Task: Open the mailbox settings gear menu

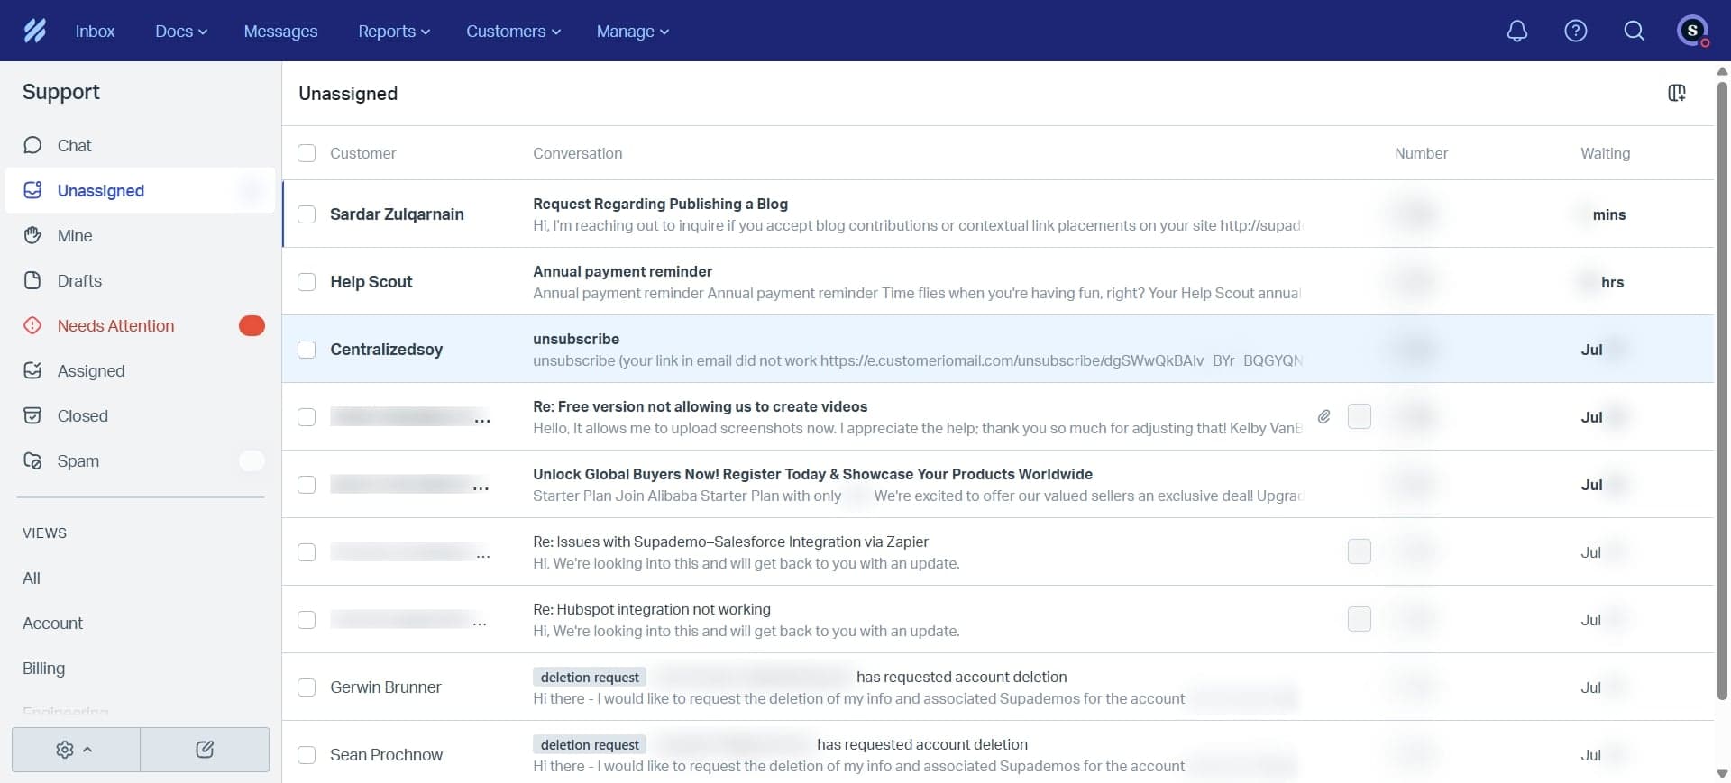Action: click(x=75, y=750)
